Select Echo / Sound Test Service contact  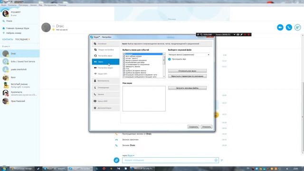point(20,61)
